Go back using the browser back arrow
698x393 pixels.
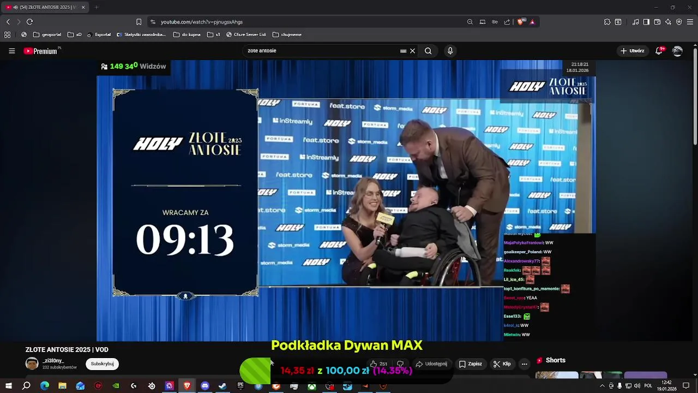click(x=8, y=22)
